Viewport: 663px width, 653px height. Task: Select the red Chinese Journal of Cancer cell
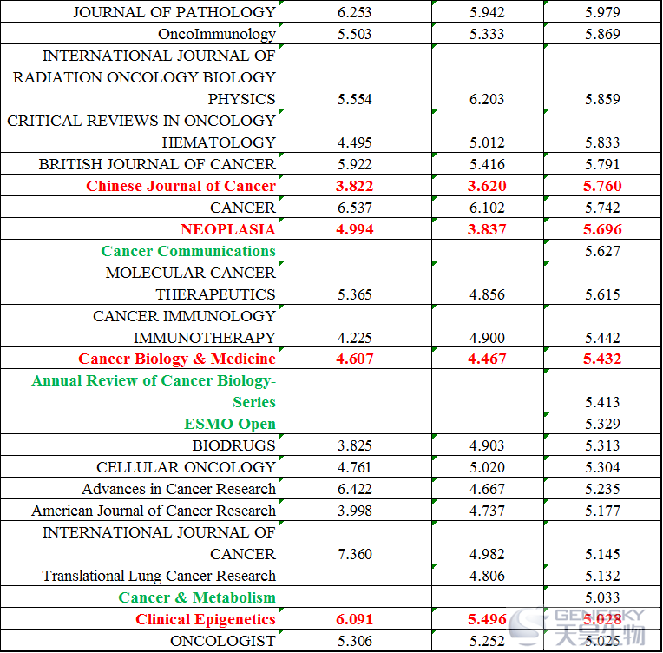click(140, 185)
